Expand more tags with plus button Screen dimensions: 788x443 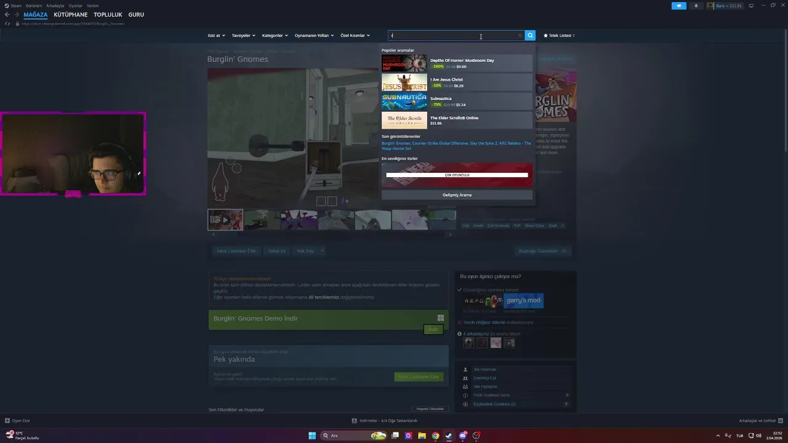pos(562,226)
